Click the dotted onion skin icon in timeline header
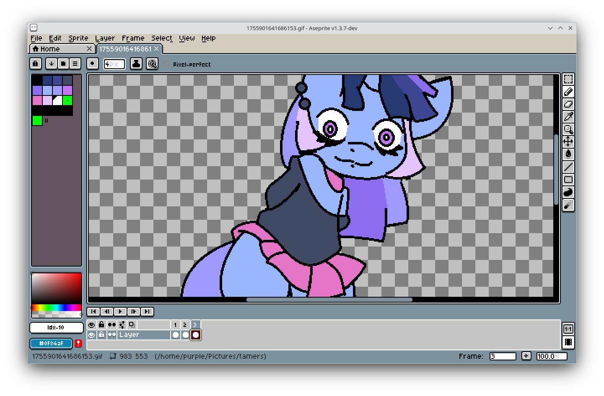This screenshot has height=396, width=604. tap(111, 324)
